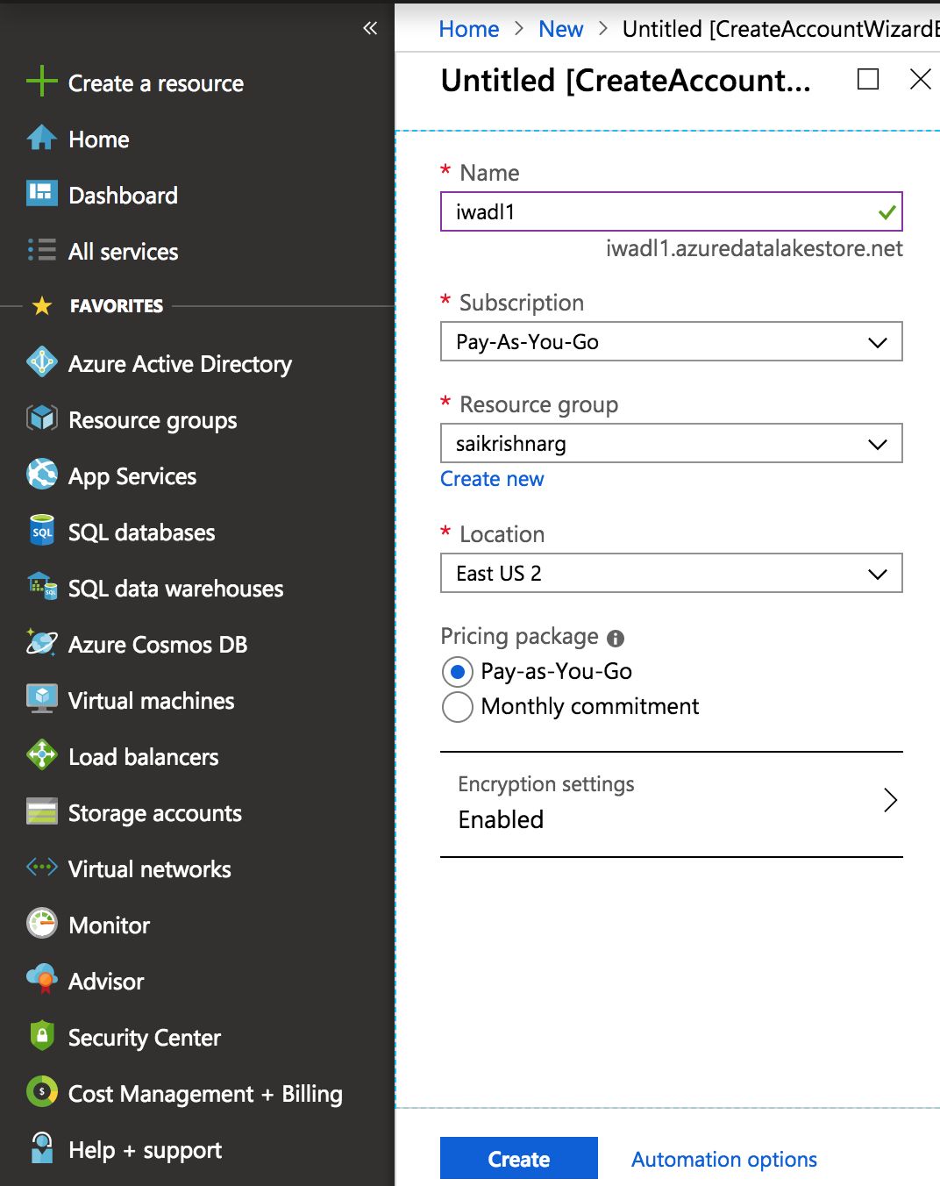Click the Cost Management + Billing icon
Screen dimensions: 940x1186
[42, 1092]
